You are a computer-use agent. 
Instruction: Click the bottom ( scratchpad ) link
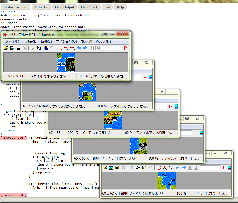14,195
